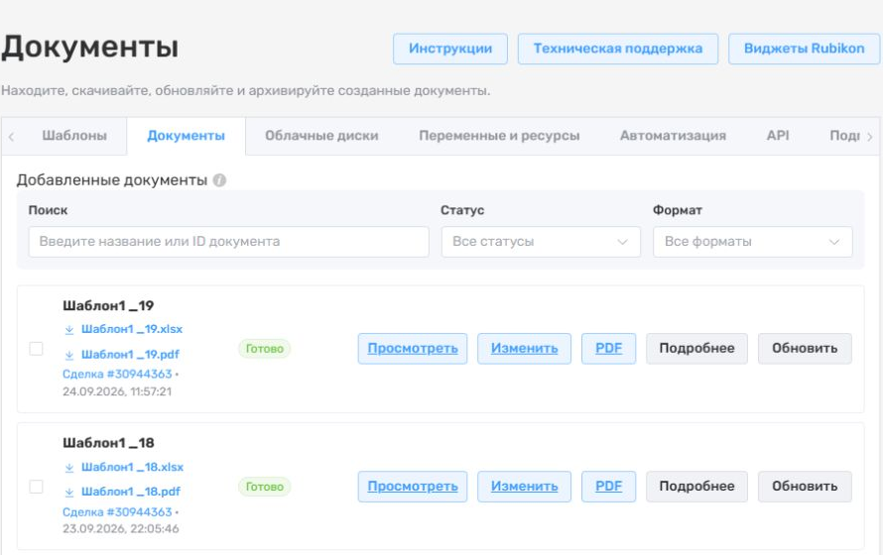Screen dimensions: 883x555
Task: Go to the Переменные и ресурсы tab
Action: point(499,136)
